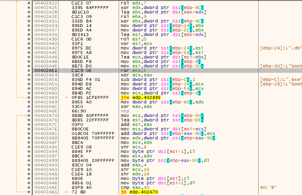Select the instruction mov byte ptr ds:[esi+1],dl
Image resolution: width=302 pixels, height=195 pixels.
click(158, 183)
